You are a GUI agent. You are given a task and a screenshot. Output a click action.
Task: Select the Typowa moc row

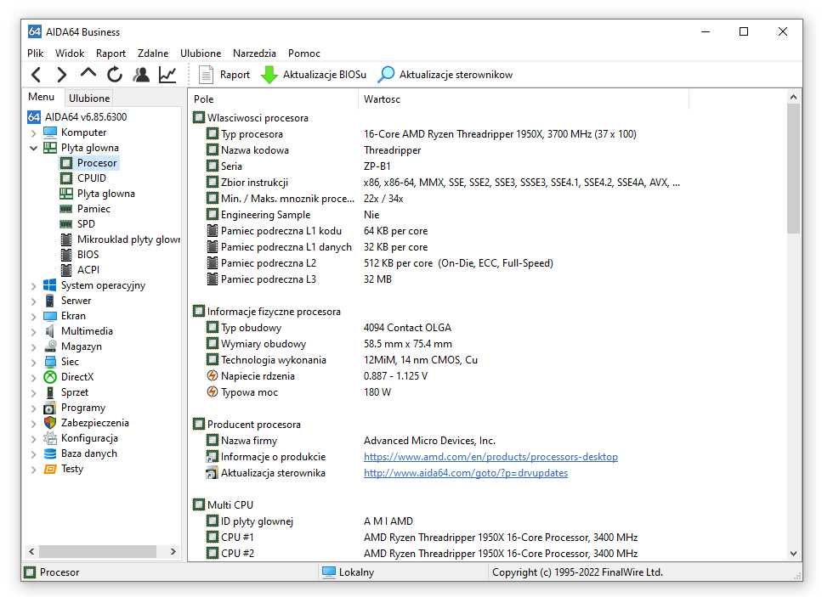pos(440,392)
